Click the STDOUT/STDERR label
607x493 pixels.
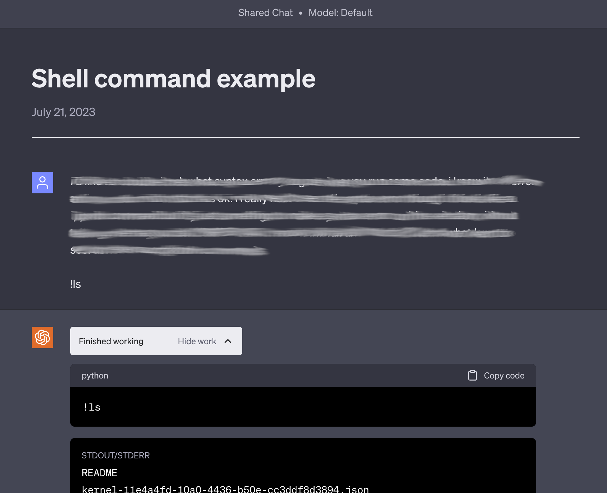[x=116, y=456]
